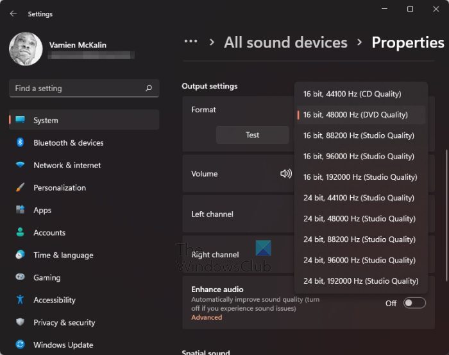
Task: Pick 24 bit, 192000 Hz (Studio Quality)
Action: pos(360,281)
